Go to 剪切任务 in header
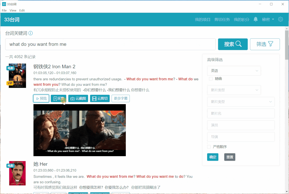This screenshot has width=289, height=194. point(222,19)
